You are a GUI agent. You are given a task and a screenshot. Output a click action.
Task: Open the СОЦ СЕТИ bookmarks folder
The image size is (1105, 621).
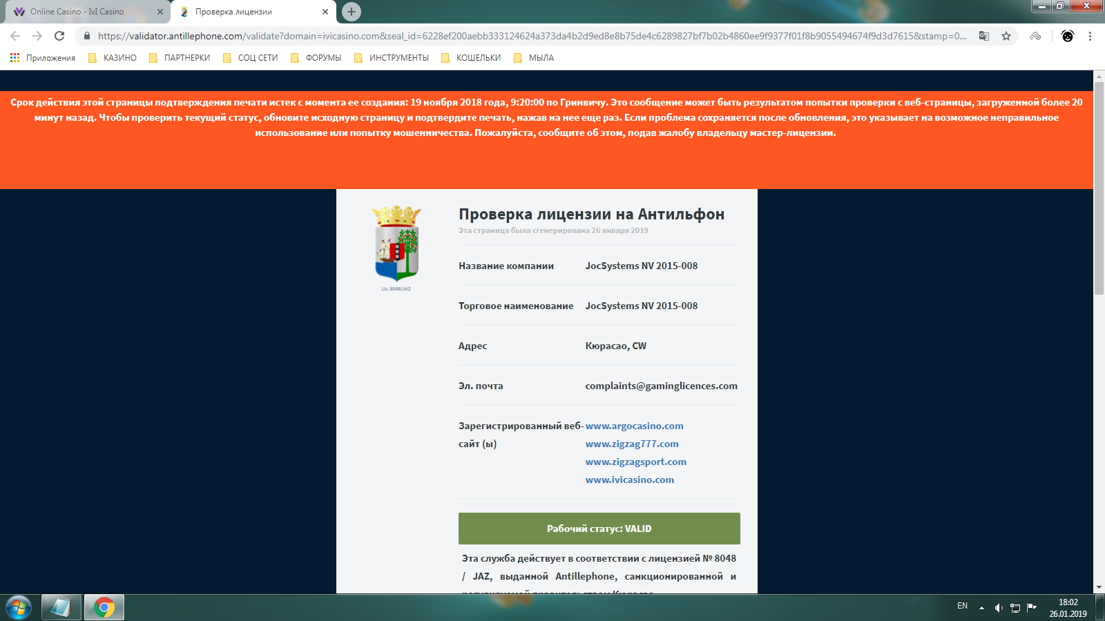click(251, 58)
